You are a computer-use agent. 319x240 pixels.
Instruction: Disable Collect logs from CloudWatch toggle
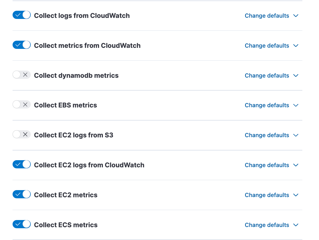click(x=22, y=15)
